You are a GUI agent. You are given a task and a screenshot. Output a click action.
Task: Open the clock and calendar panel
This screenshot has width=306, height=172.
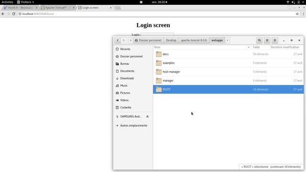pos(159,2)
